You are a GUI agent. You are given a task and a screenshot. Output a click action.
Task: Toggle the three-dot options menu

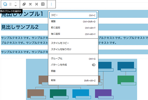[51, 4]
